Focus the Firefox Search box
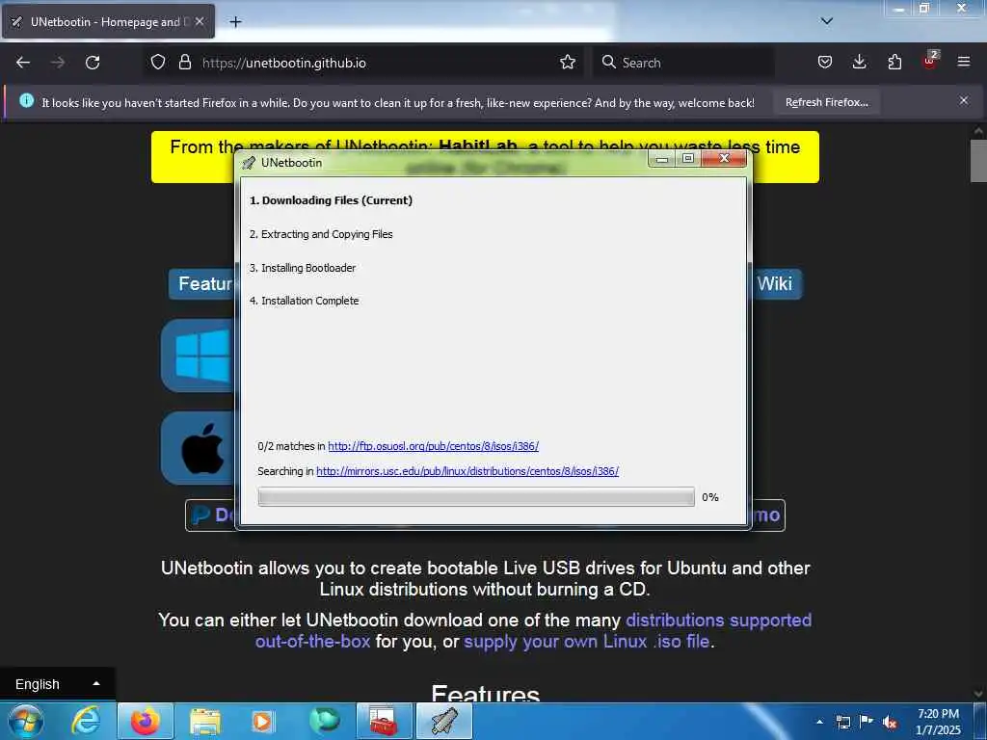This screenshot has height=740, width=987. pos(683,63)
